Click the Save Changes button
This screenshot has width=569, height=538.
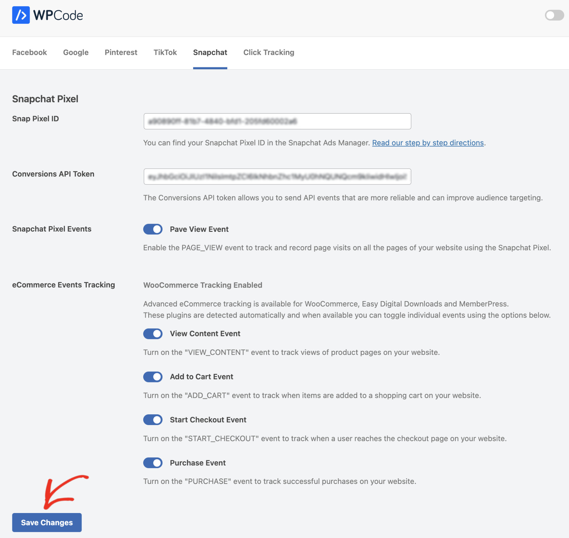47,523
